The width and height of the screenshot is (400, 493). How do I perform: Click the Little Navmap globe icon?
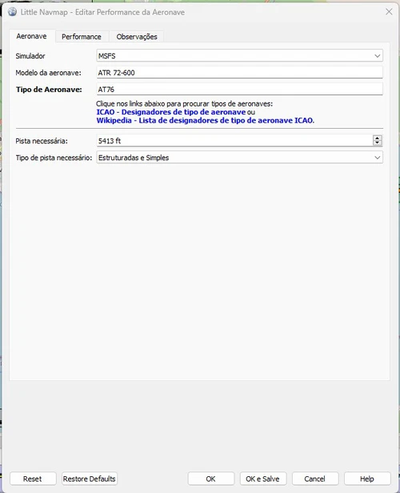[13, 12]
